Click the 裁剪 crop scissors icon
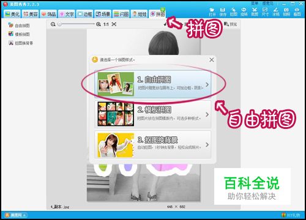The height and width of the screenshot is (220, 306). 255,12
